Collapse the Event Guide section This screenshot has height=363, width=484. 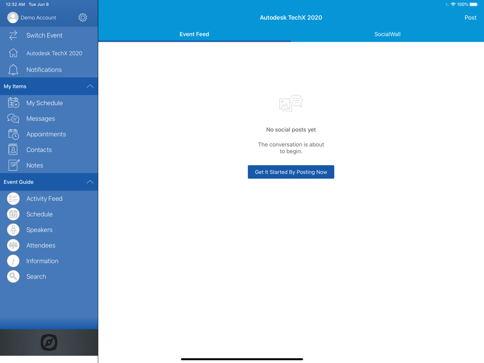pos(90,182)
